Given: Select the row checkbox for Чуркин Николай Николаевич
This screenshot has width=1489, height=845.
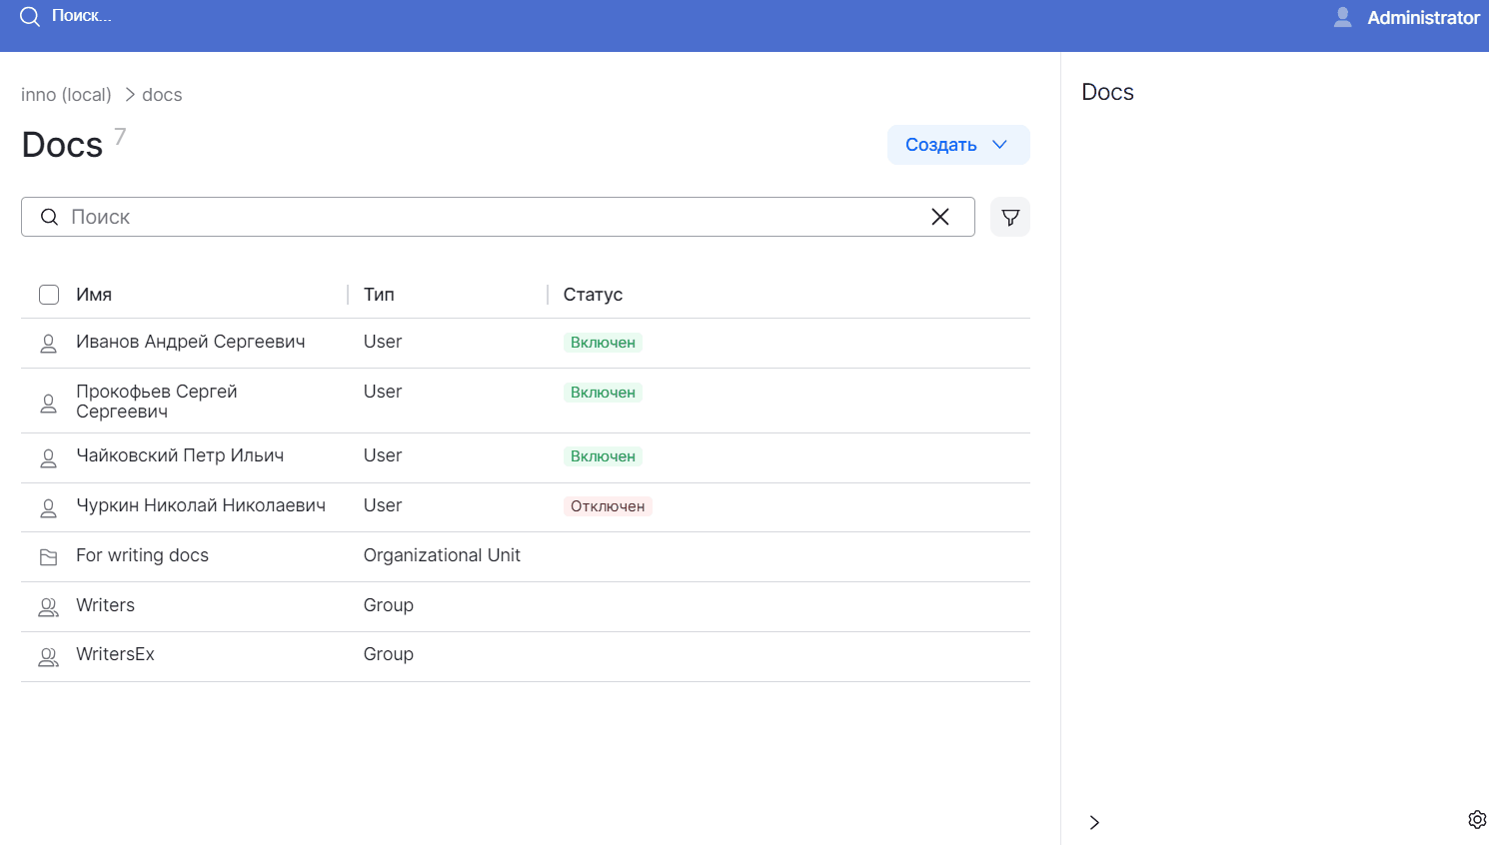Looking at the screenshot, I should (48, 507).
